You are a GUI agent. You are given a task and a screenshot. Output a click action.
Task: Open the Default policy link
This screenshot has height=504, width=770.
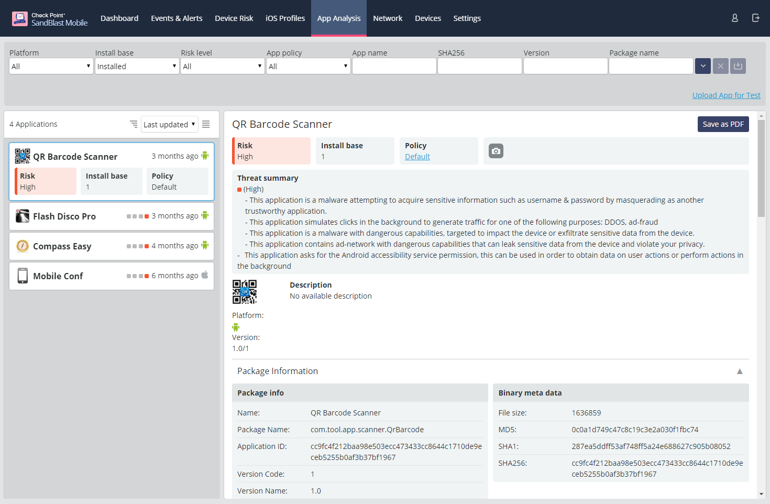(417, 157)
